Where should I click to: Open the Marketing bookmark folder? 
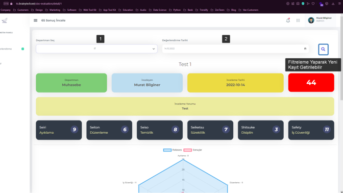point(53,10)
